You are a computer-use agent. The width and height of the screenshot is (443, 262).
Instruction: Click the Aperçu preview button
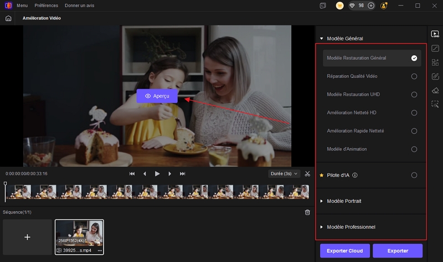point(157,96)
